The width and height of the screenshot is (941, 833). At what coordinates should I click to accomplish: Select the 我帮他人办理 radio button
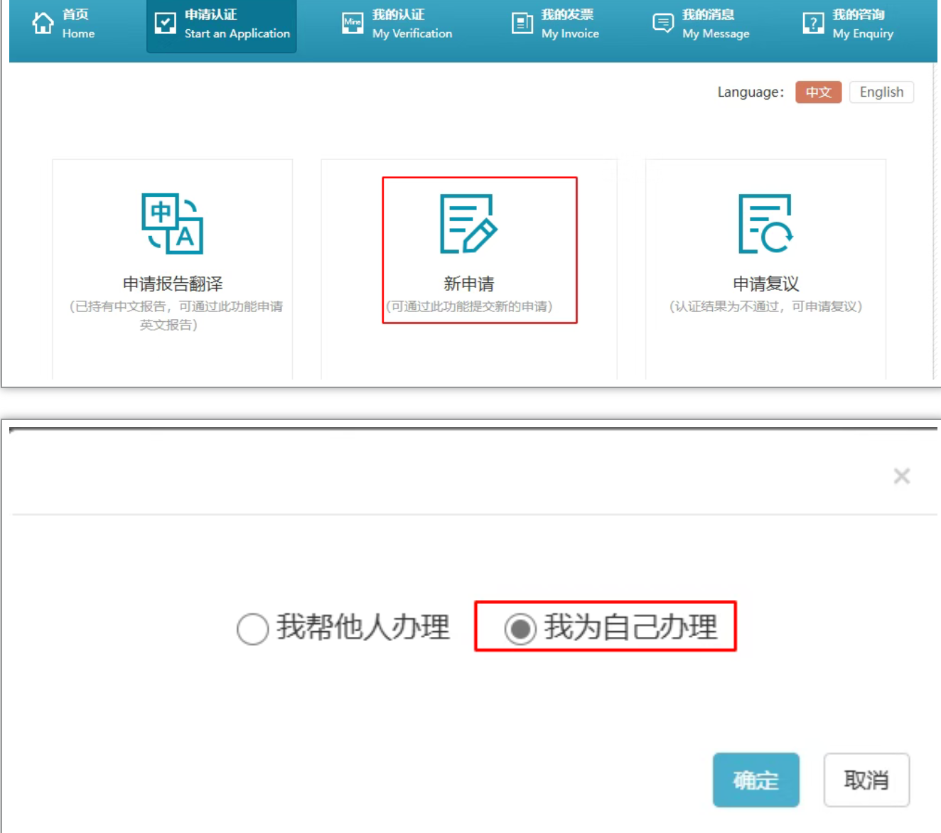252,629
